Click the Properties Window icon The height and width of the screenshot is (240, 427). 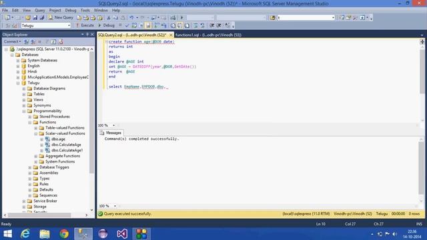348,18
